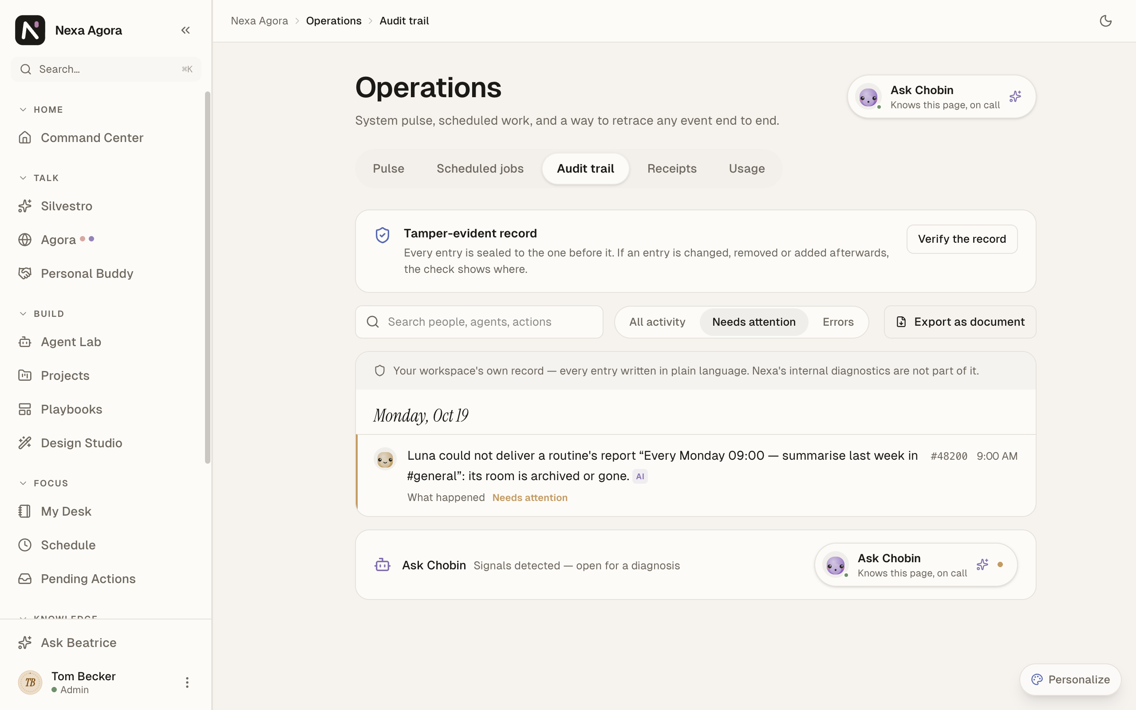Switch to the Scheduled jobs tab

point(480,169)
